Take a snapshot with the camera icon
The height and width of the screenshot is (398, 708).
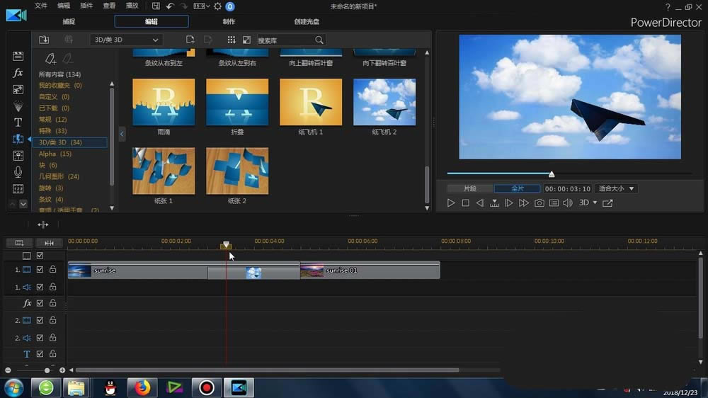(539, 203)
